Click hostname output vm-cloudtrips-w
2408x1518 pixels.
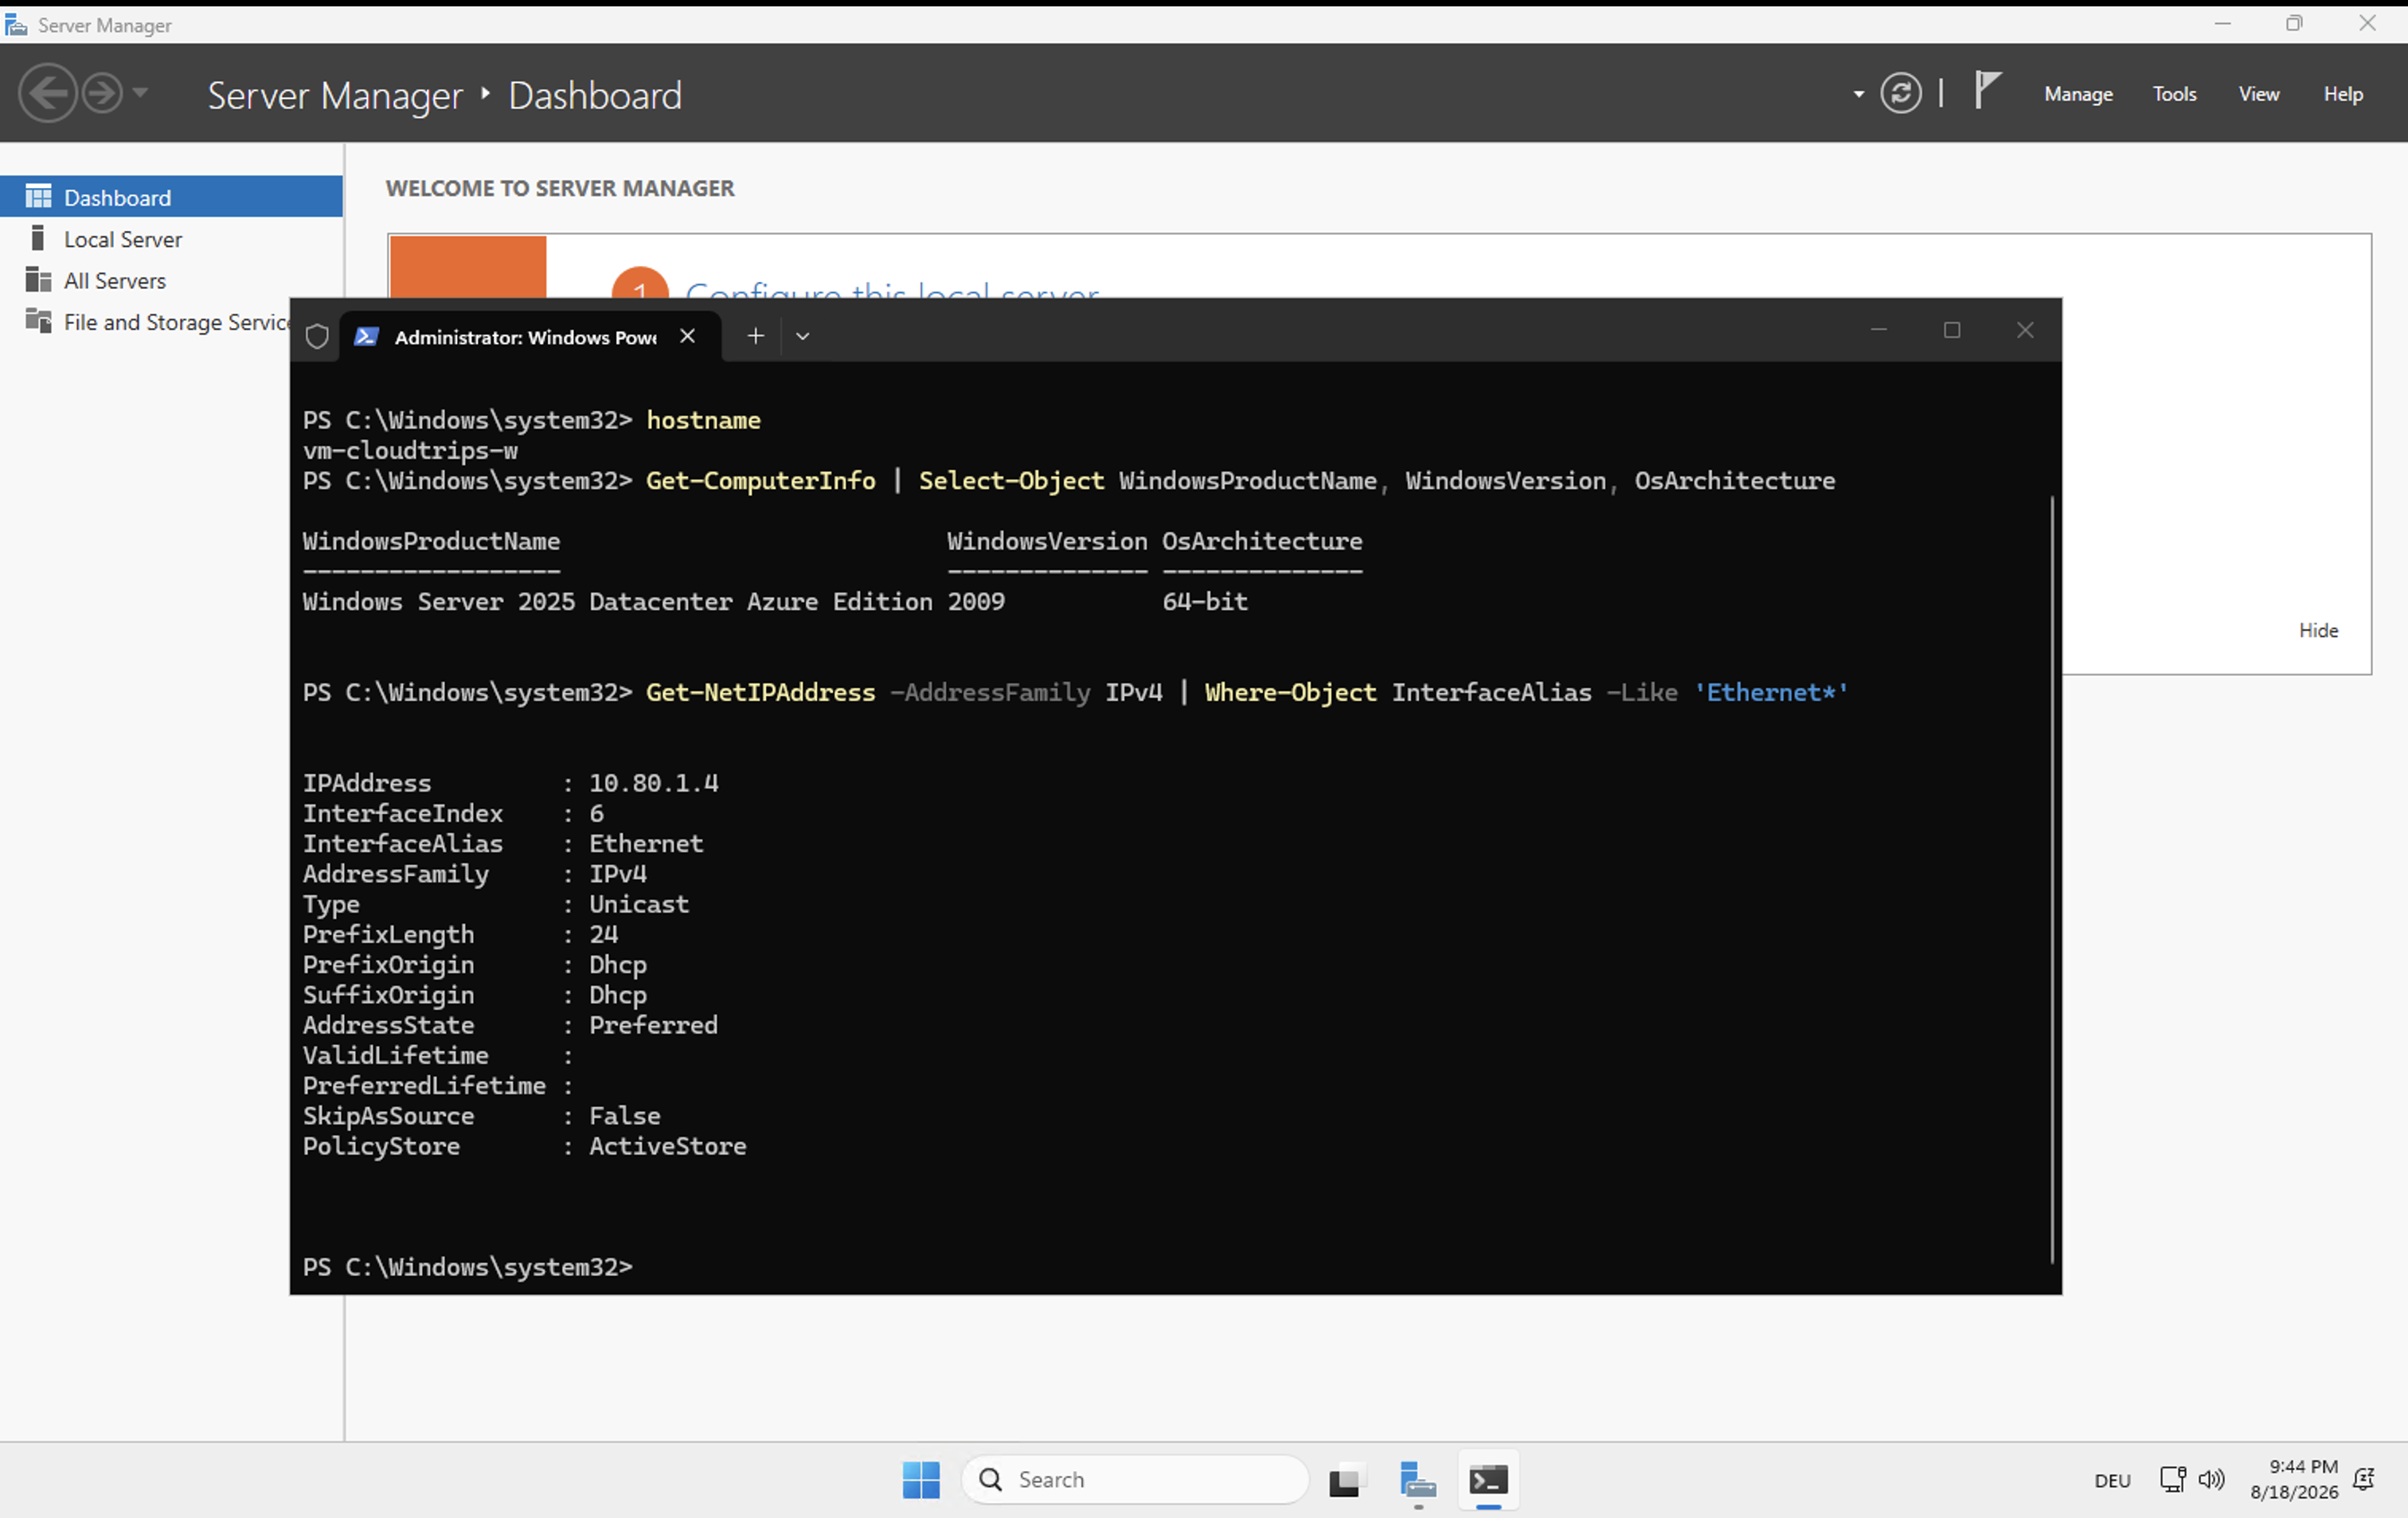(410, 451)
